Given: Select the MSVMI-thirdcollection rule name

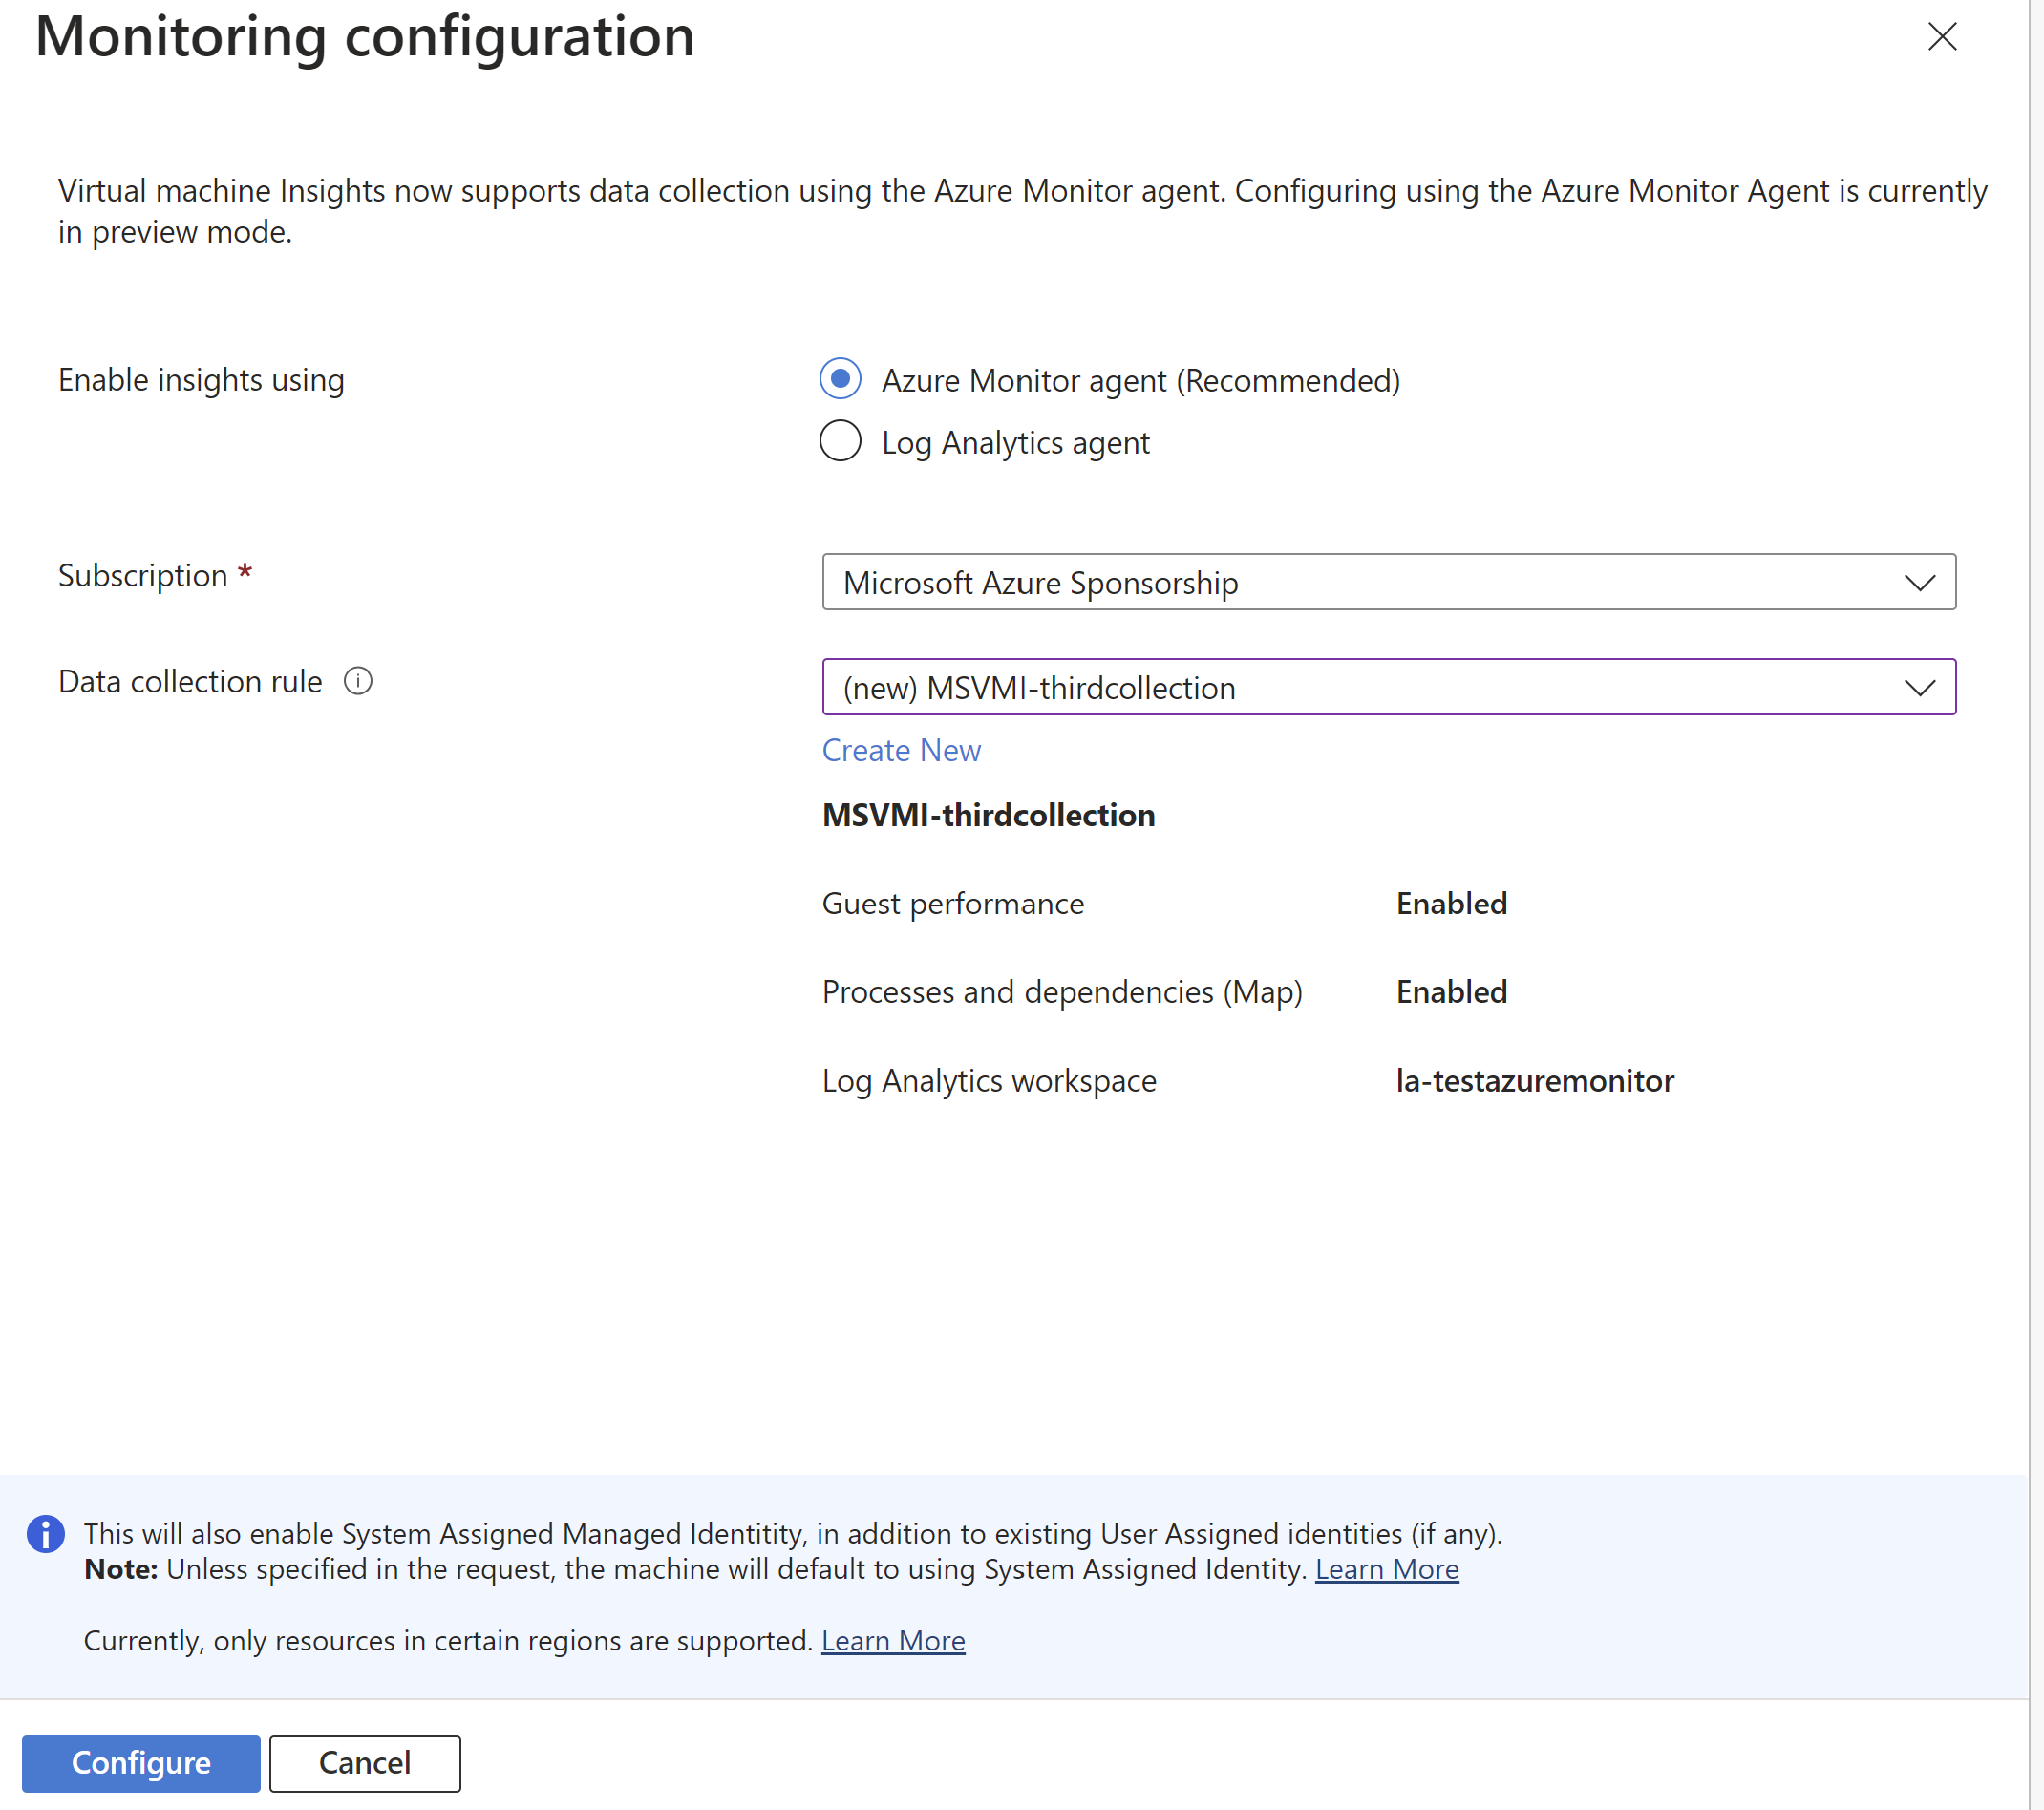Looking at the screenshot, I should click(x=988, y=815).
